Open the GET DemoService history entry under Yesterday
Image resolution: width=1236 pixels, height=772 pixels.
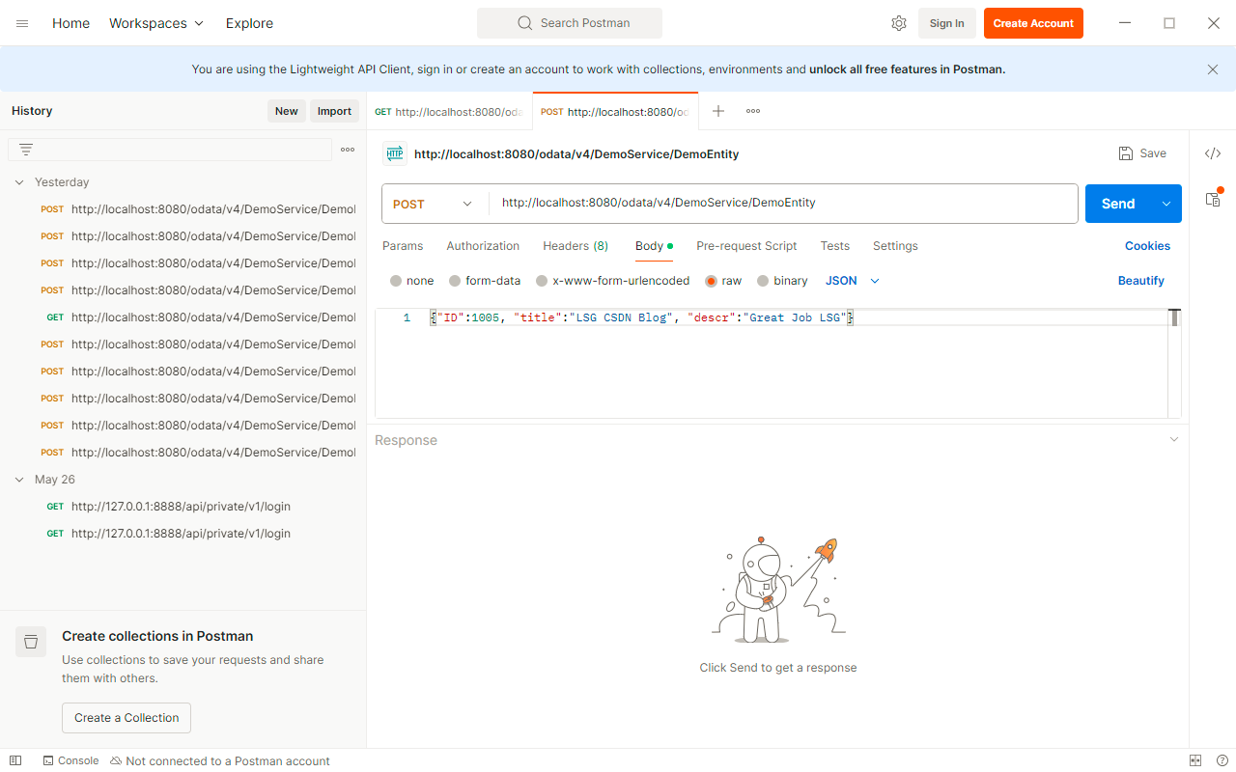pos(199,317)
